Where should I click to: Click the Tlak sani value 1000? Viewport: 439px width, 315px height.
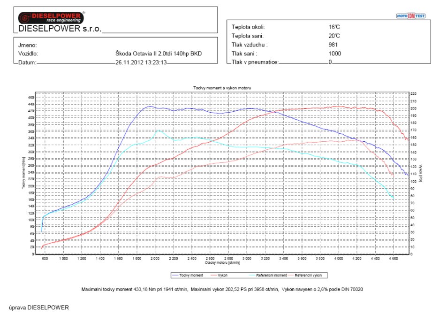tap(334, 54)
